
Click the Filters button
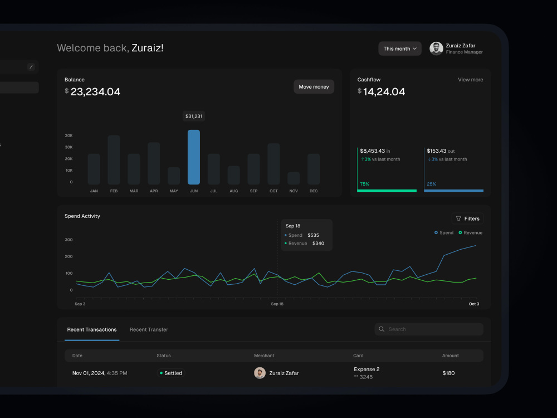(467, 218)
